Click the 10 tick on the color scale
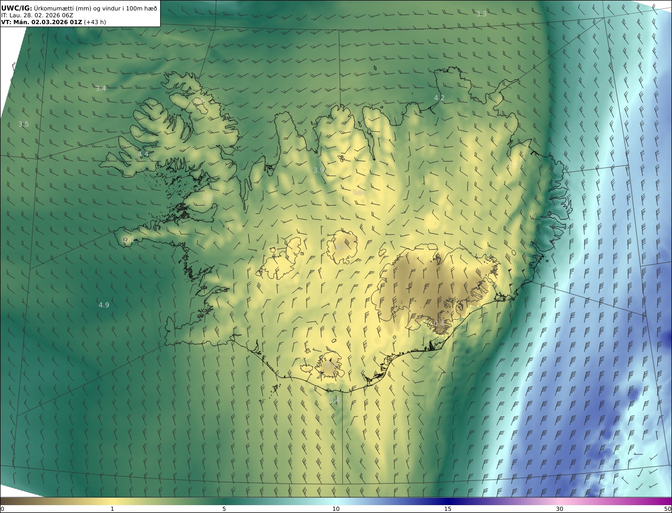This screenshot has height=513, width=672. click(336, 509)
